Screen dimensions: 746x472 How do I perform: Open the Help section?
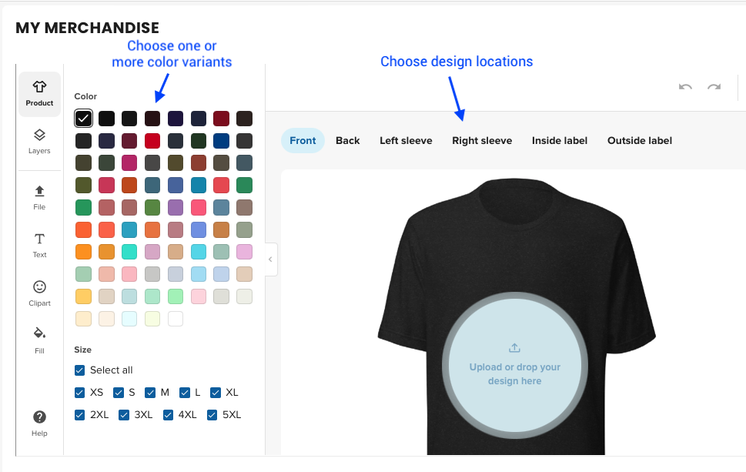[39, 423]
